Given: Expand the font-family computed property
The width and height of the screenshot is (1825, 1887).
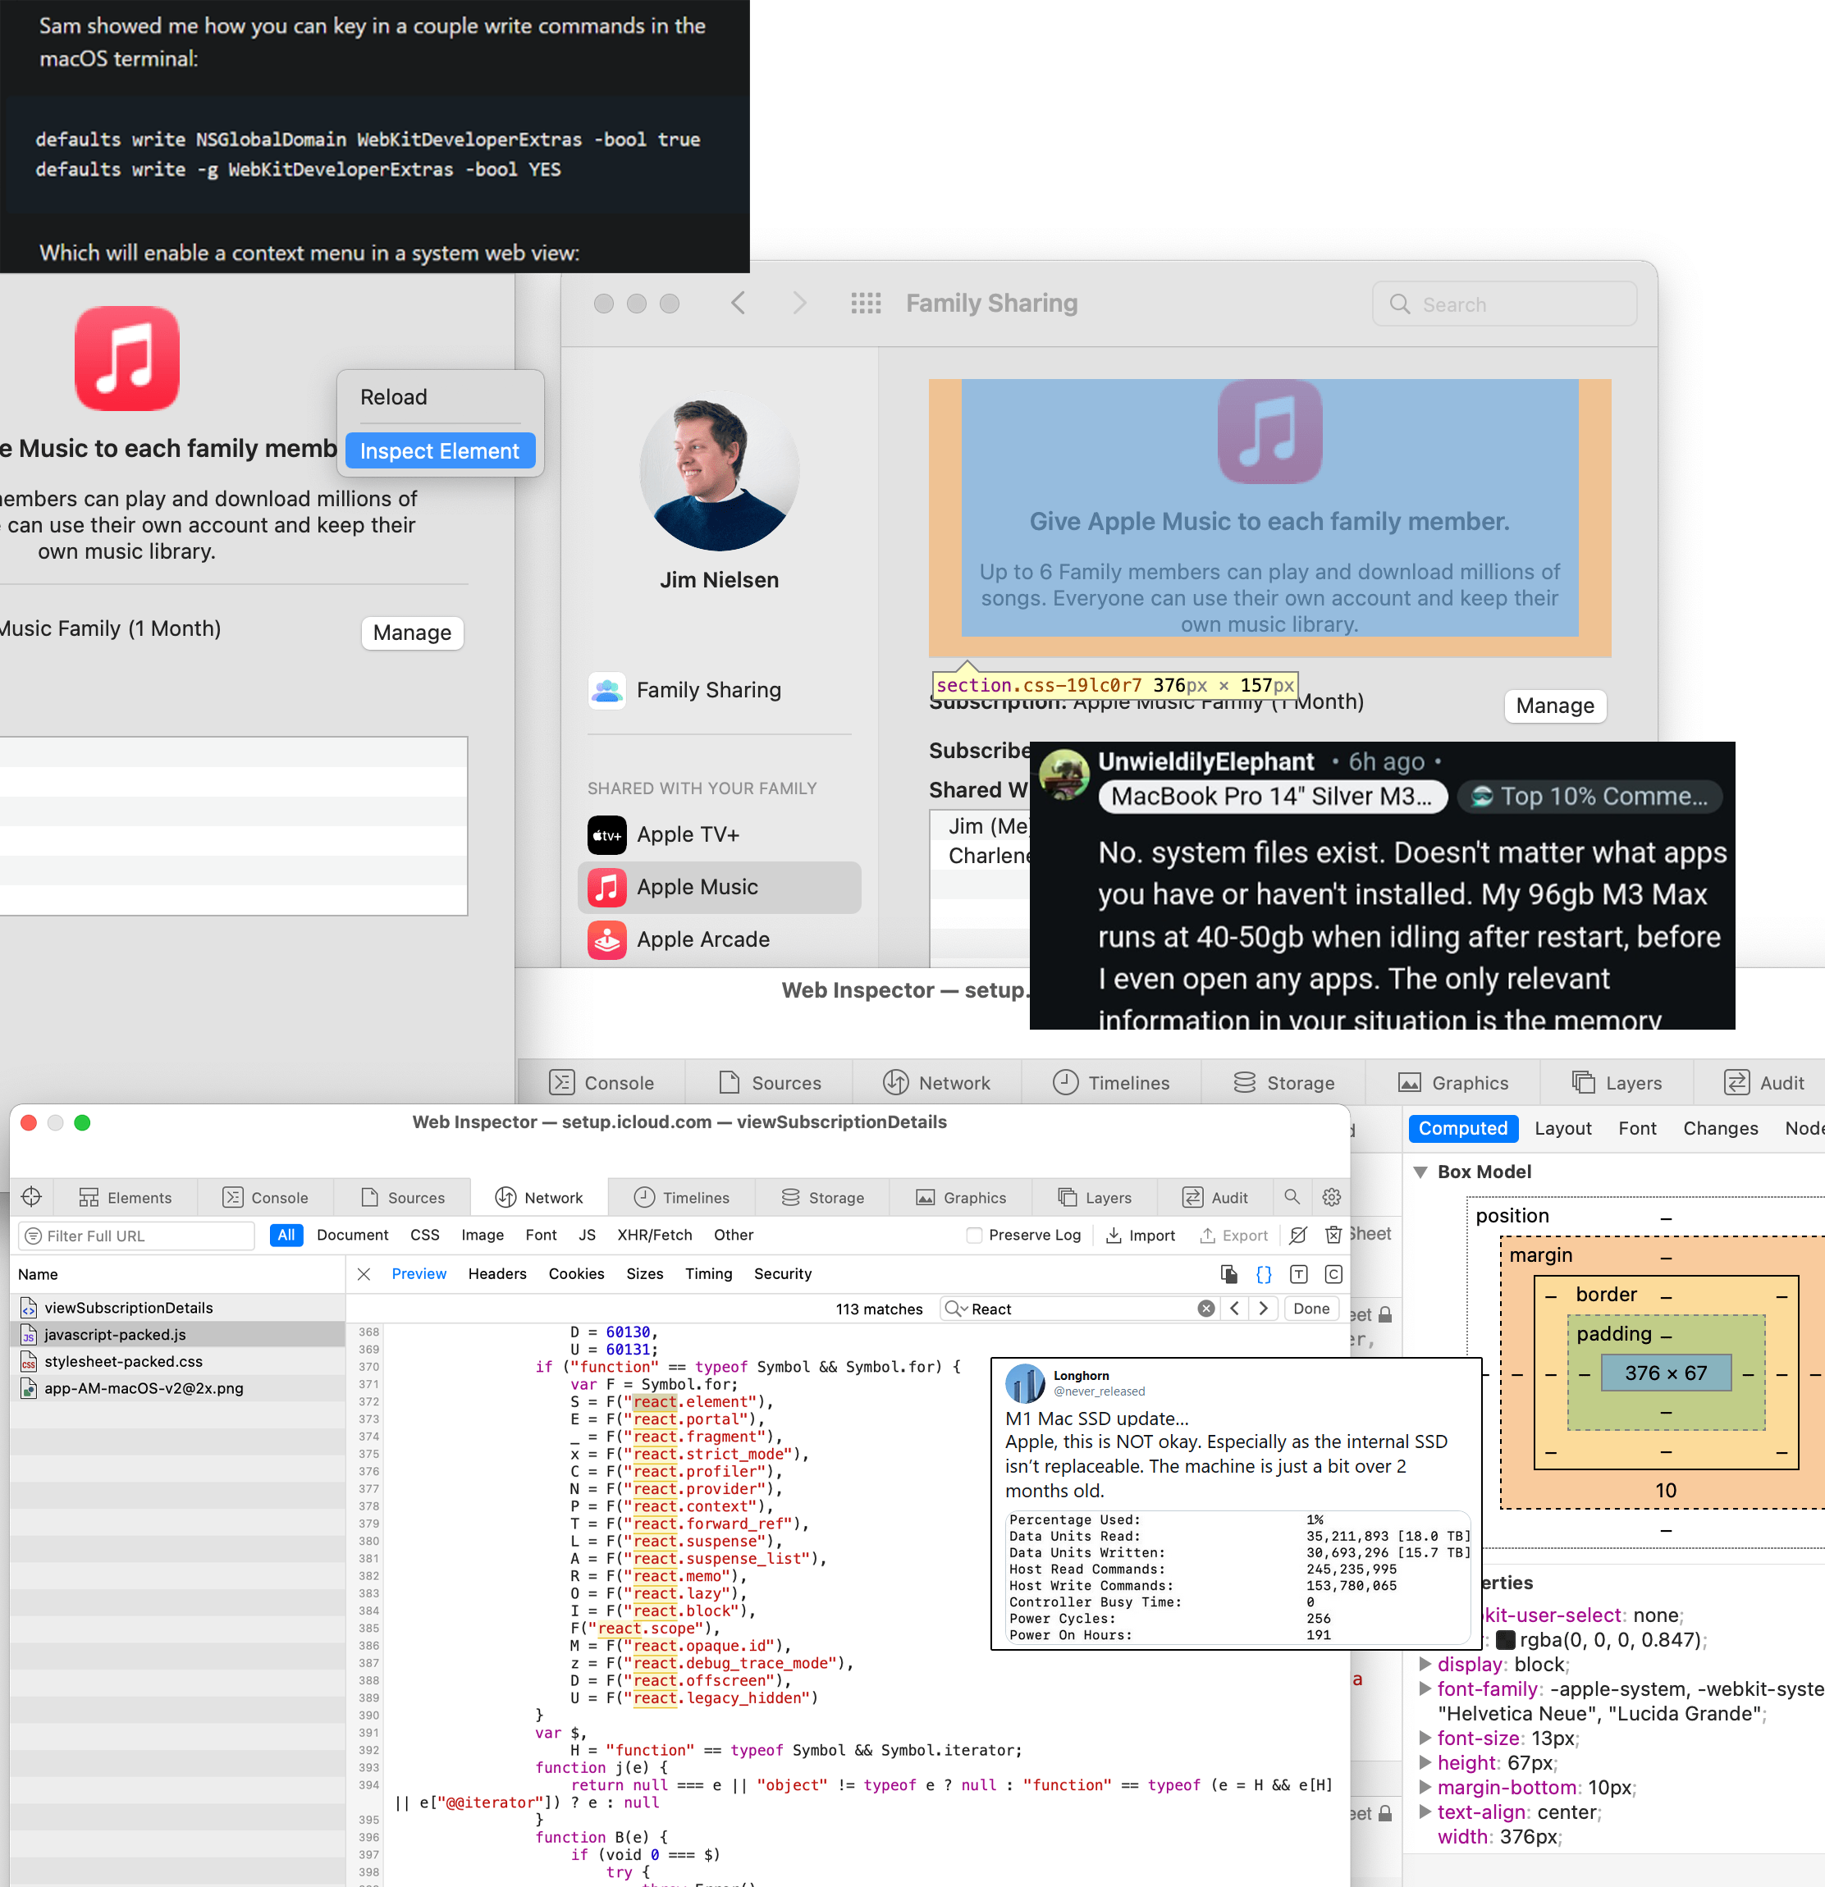Looking at the screenshot, I should [1425, 1688].
